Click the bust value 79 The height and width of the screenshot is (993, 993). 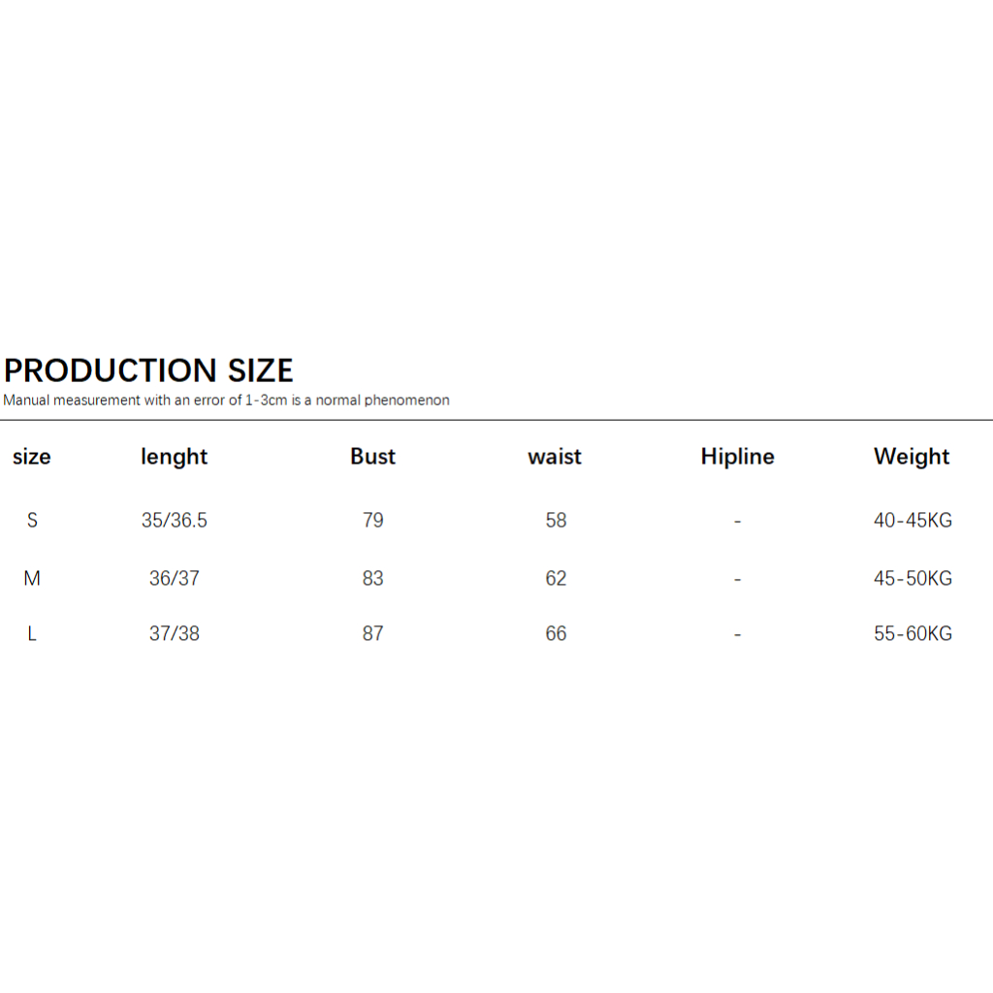click(373, 520)
